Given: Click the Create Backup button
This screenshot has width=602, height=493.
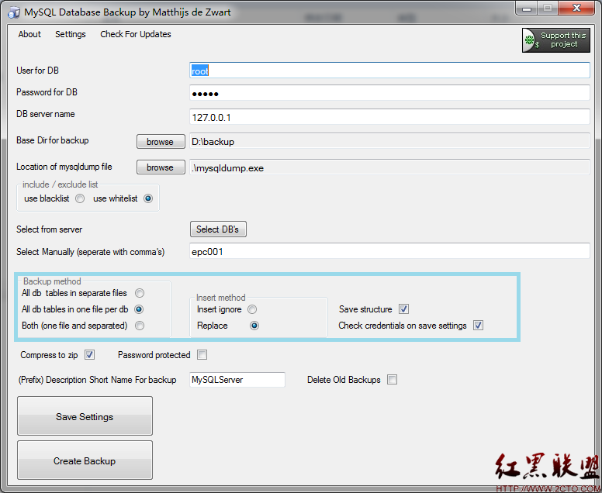Looking at the screenshot, I should [85, 460].
